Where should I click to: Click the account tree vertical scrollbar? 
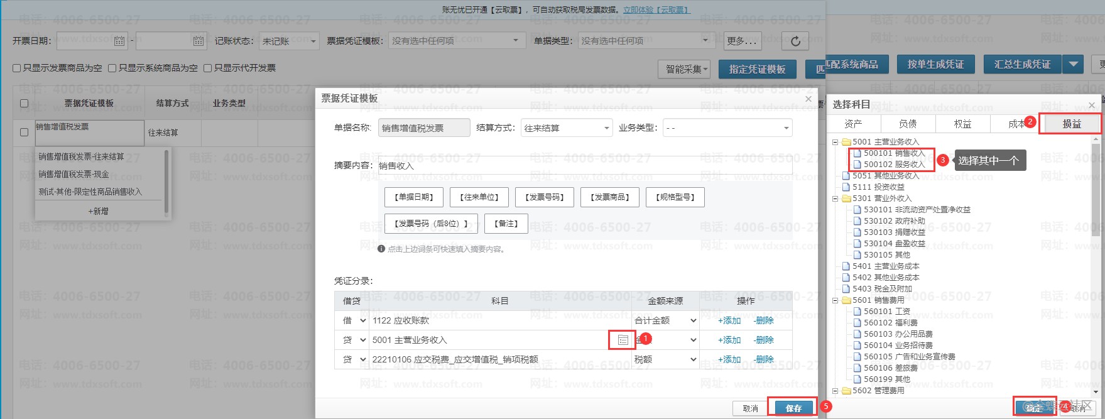click(1096, 188)
